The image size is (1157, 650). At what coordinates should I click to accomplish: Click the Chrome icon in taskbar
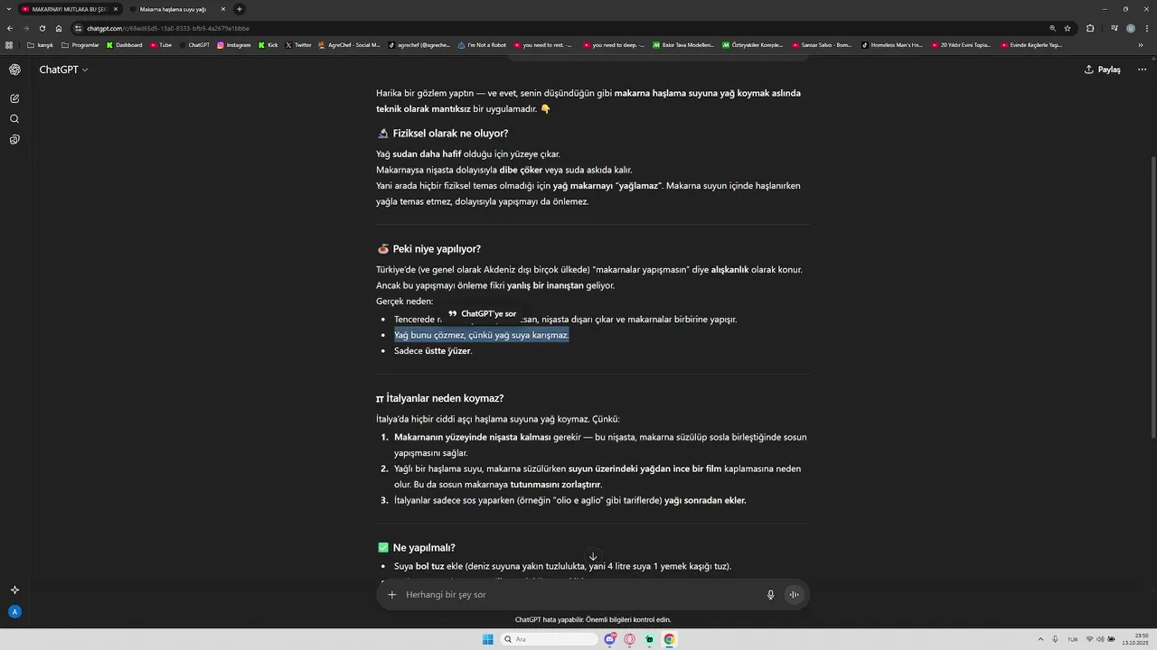tap(669, 639)
